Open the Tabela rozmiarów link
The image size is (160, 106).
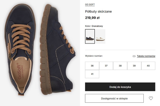pyautogui.click(x=146, y=56)
